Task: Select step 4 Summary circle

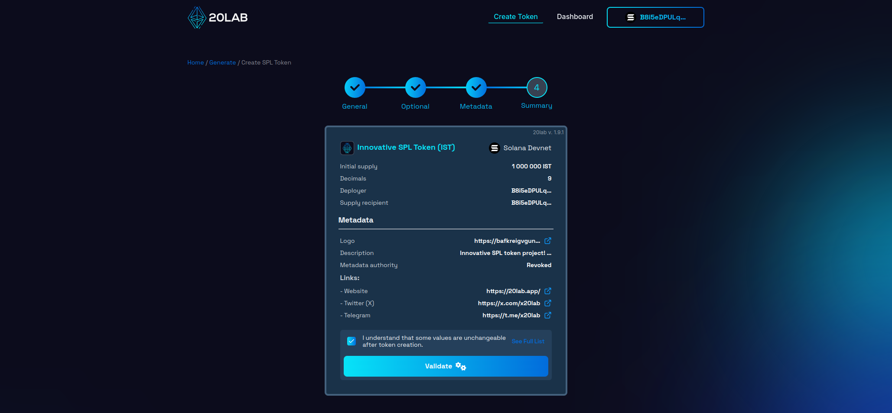Action: pyautogui.click(x=537, y=87)
